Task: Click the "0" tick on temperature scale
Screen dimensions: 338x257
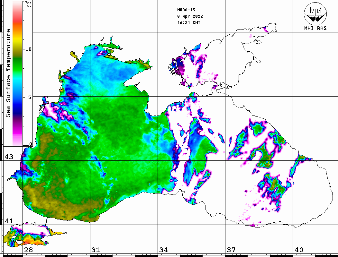Action: (x=31, y=144)
